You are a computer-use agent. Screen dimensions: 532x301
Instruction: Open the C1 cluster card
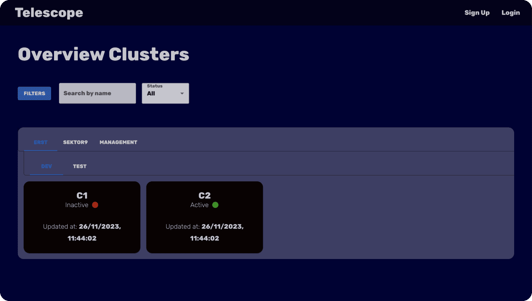[x=82, y=217]
